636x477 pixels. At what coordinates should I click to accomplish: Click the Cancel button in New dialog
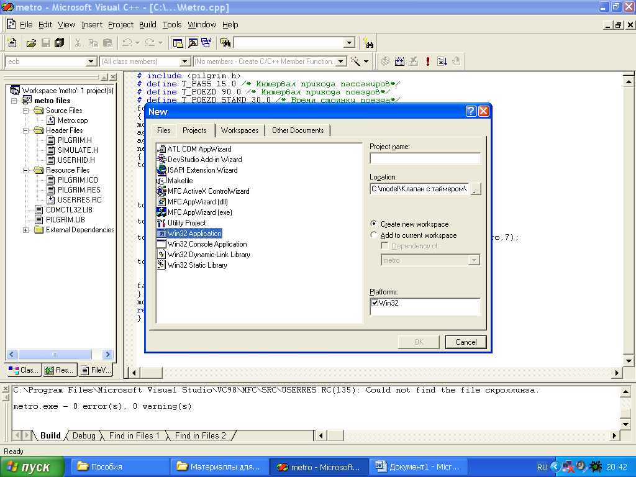click(466, 342)
